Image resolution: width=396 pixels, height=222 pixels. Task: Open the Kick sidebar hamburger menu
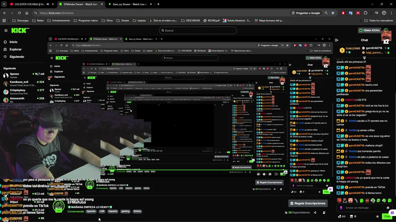point(6,31)
